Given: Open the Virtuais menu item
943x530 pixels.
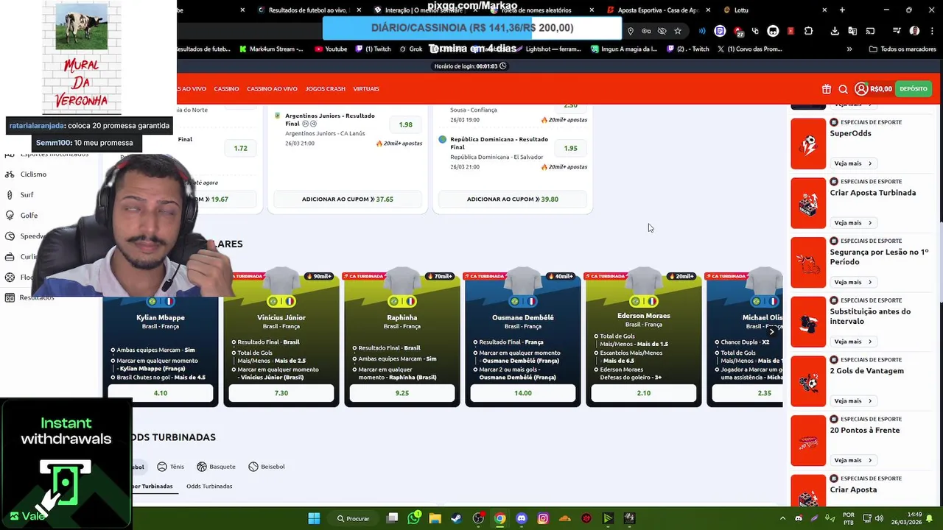Looking at the screenshot, I should pyautogui.click(x=366, y=89).
